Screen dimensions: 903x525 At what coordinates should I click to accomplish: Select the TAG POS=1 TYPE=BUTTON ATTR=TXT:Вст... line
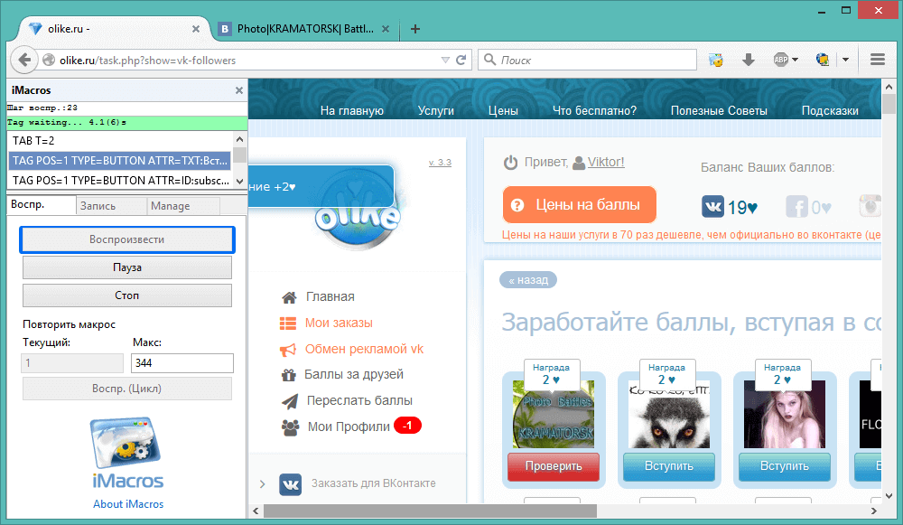coord(119,160)
